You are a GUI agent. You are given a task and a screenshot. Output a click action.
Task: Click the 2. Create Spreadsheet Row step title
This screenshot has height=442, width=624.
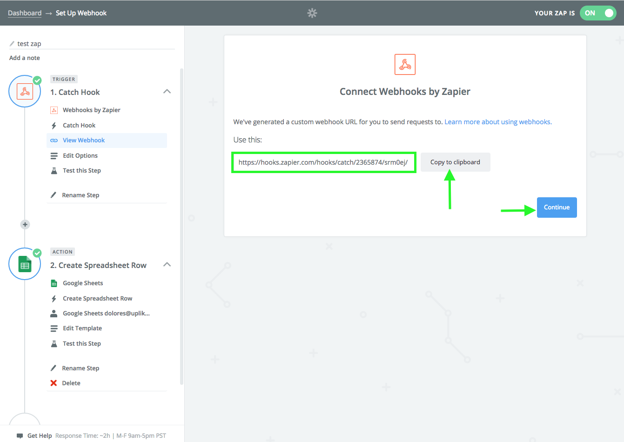pos(98,265)
